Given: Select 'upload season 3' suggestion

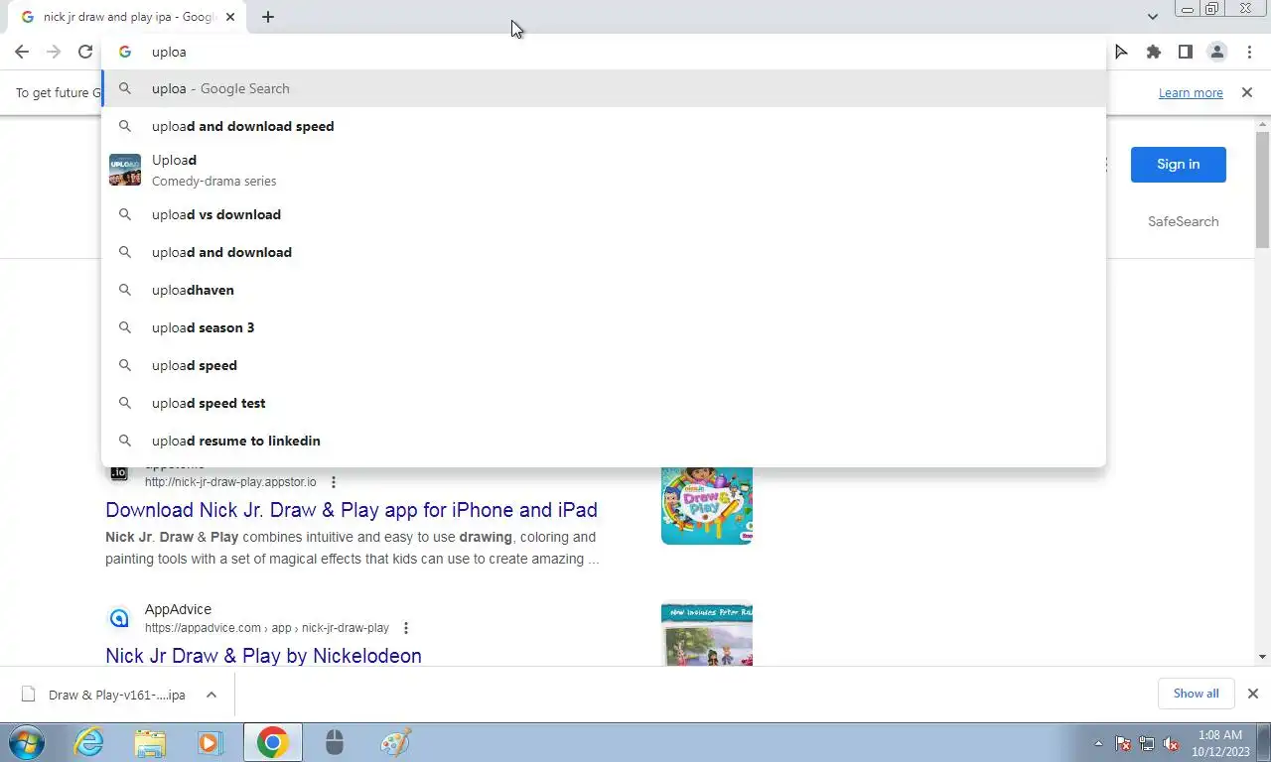Looking at the screenshot, I should coord(604,327).
